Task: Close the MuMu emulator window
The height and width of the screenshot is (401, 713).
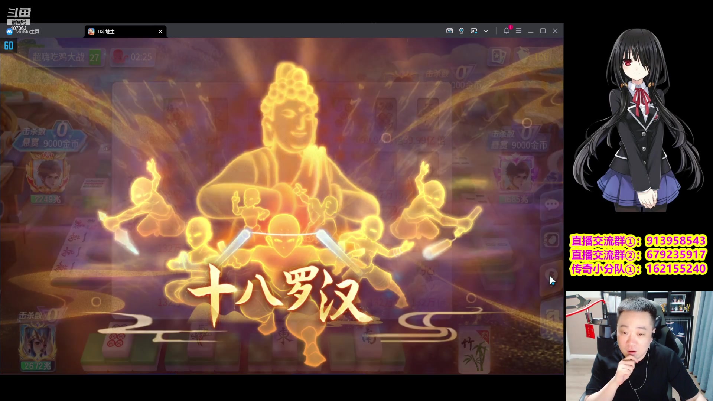Action: coord(555,31)
